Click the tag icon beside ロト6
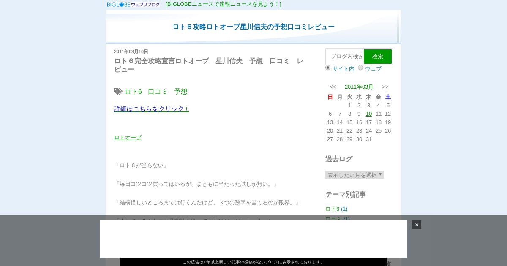The width and height of the screenshot is (507, 266). tap(118, 91)
